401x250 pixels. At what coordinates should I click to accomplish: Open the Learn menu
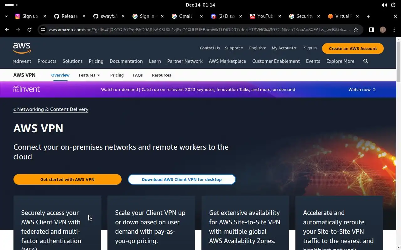155,61
